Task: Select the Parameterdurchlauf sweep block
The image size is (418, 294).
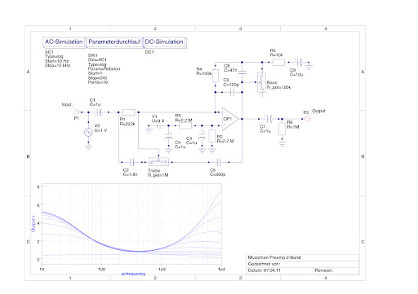Action: click(x=114, y=42)
